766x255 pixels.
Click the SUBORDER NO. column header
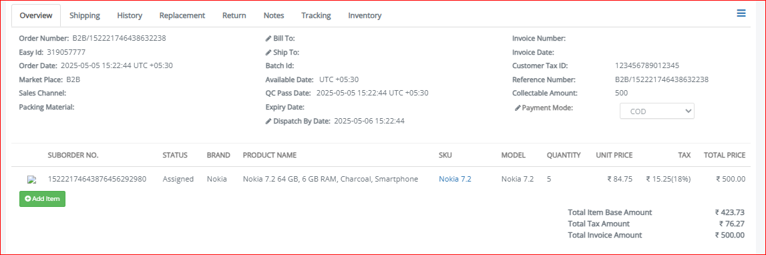coord(73,156)
